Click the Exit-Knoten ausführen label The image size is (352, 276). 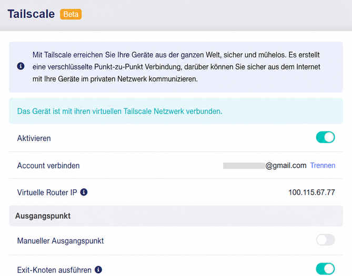(54, 270)
